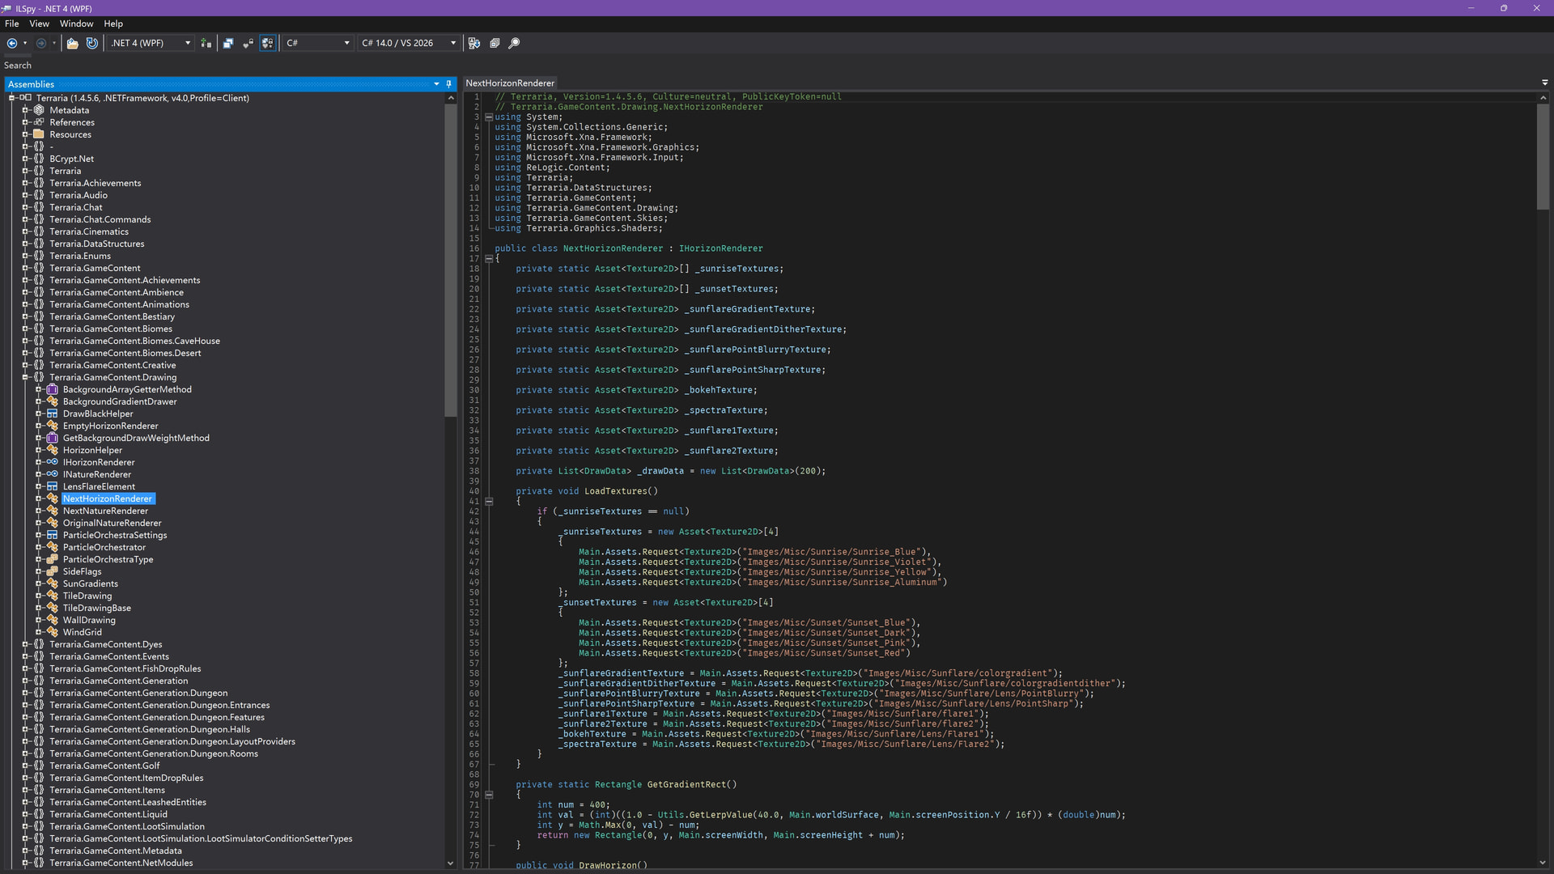
Task: Click the BackgroundArrayGetterMethod delegate icon
Action: (53, 389)
